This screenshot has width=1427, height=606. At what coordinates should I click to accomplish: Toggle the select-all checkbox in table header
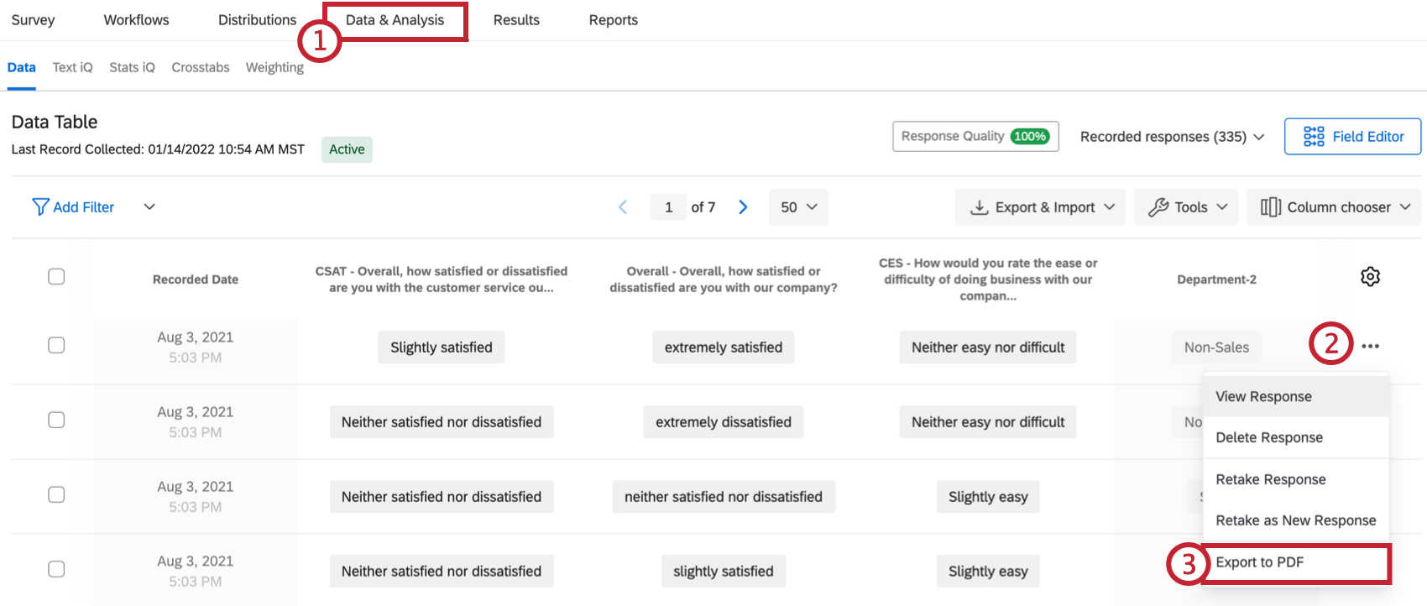coord(56,277)
